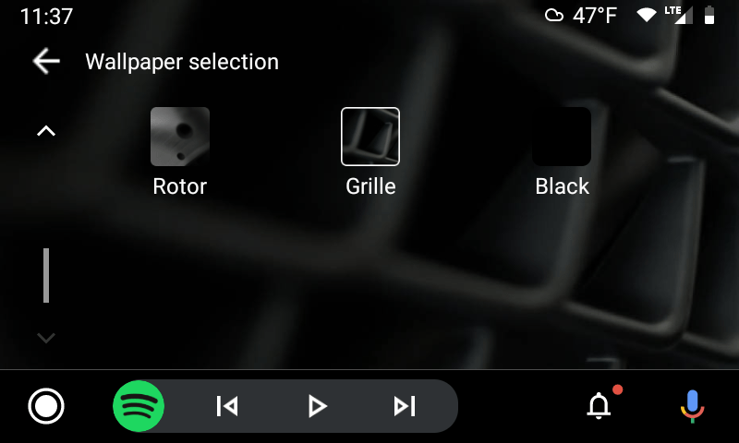Viewport: 739px width, 443px height.
Task: Go back from Wallpaper selection
Action: pyautogui.click(x=46, y=61)
